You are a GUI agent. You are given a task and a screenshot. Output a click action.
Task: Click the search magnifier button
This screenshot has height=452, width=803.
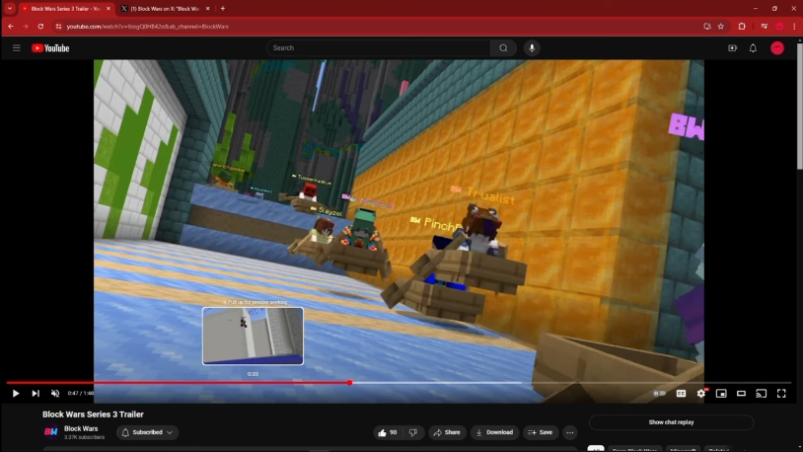[503, 48]
